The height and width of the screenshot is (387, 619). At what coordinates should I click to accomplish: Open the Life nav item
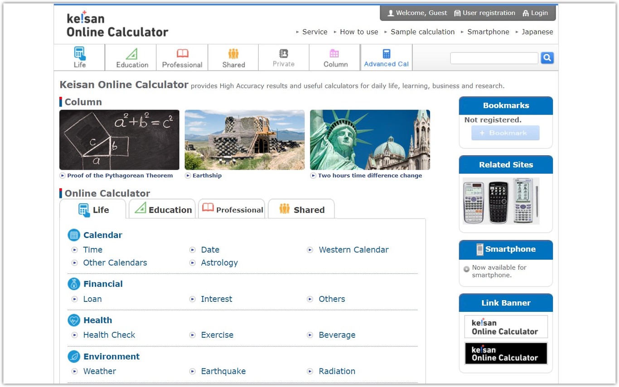pos(80,57)
